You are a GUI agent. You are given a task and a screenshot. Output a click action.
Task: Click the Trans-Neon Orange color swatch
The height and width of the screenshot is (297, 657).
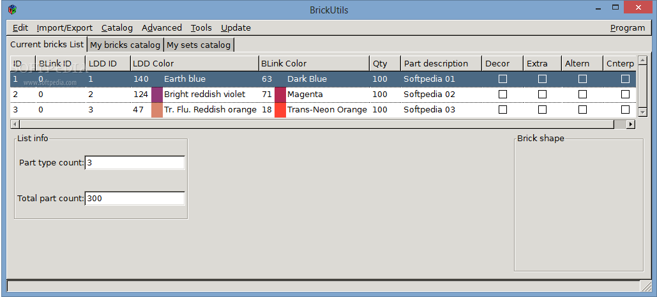pyautogui.click(x=280, y=110)
